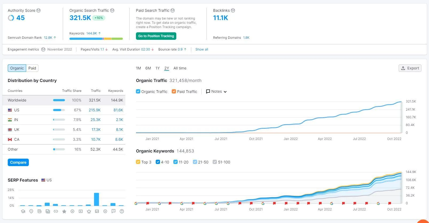Click the rectangular Video carousel play icon
Image resolution: width=429 pixels, height=223 pixels.
tap(81, 211)
